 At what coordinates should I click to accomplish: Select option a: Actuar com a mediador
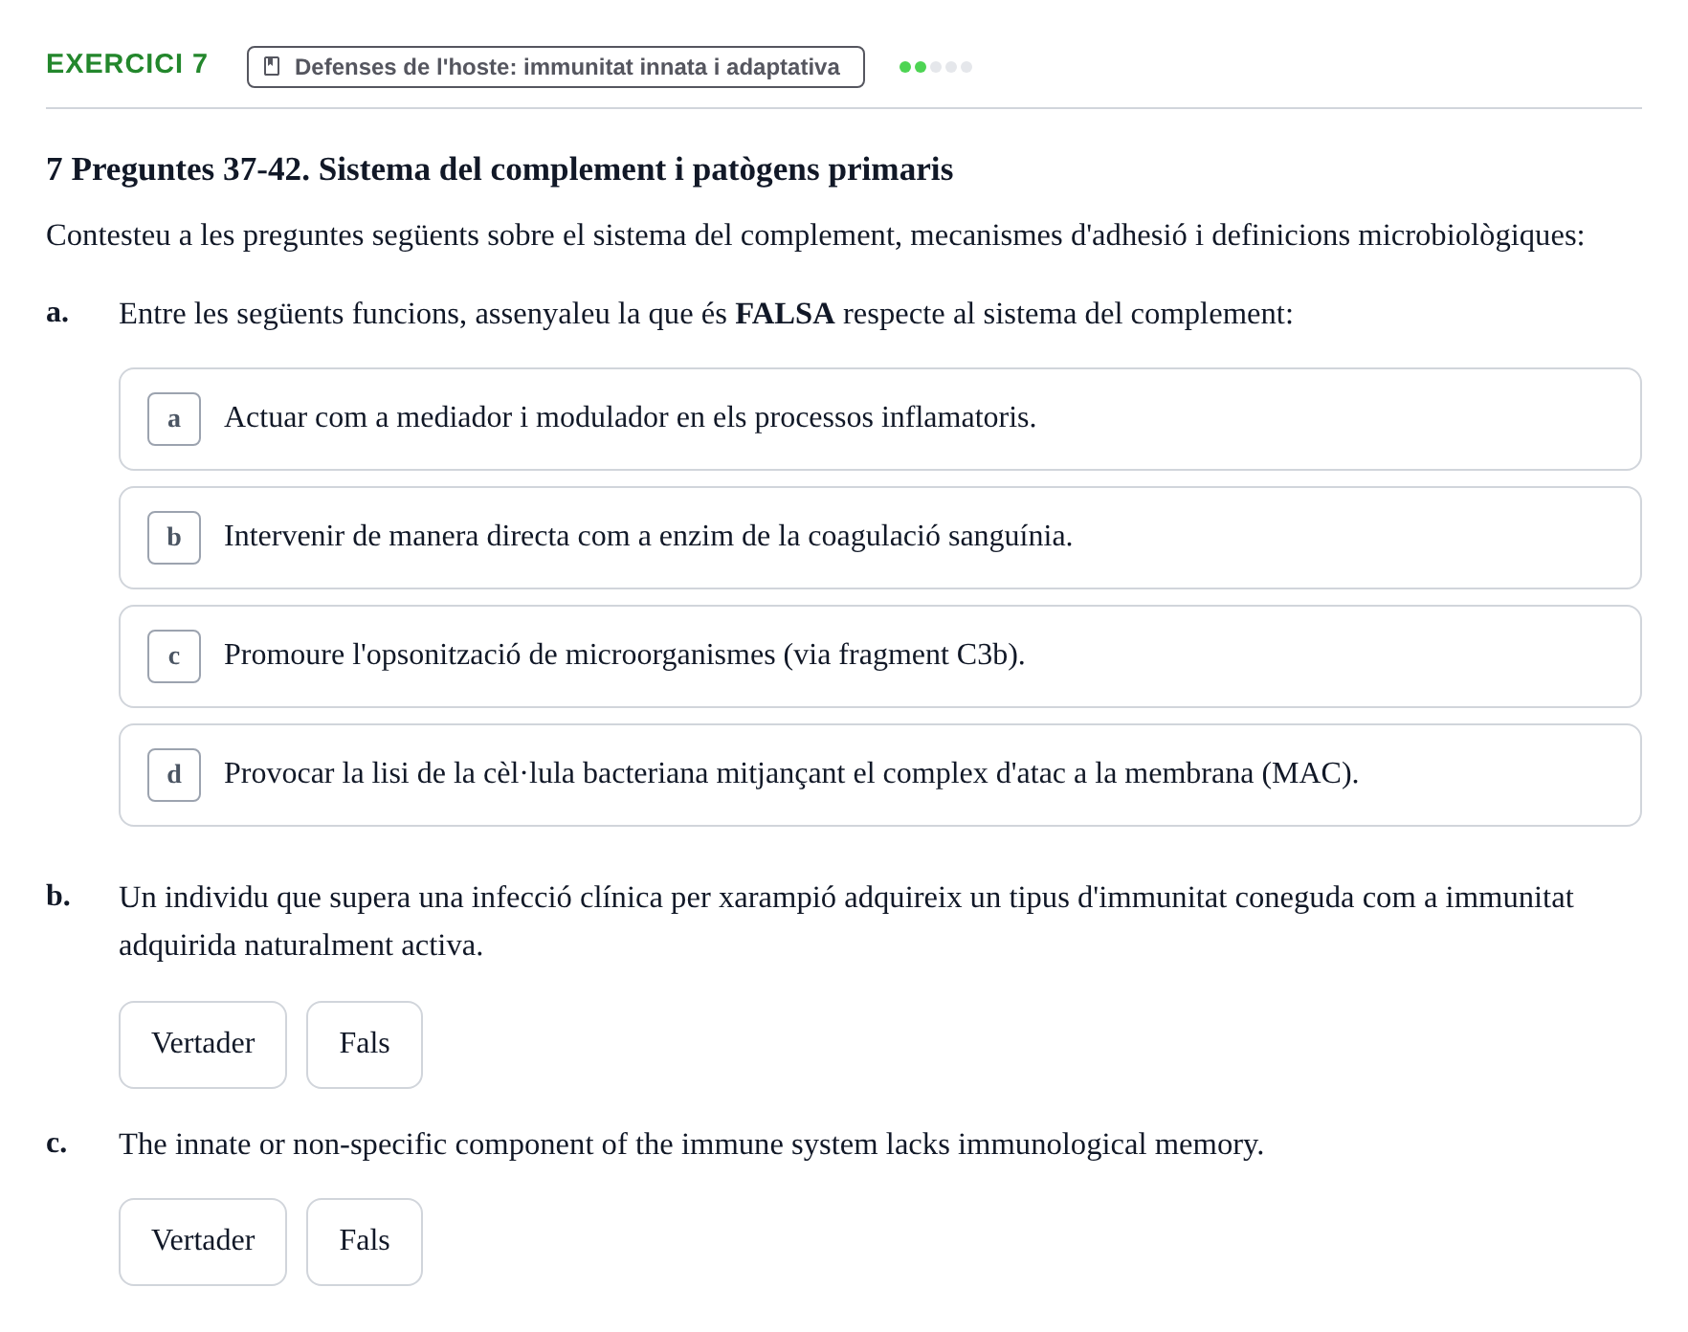pyautogui.click(x=879, y=419)
